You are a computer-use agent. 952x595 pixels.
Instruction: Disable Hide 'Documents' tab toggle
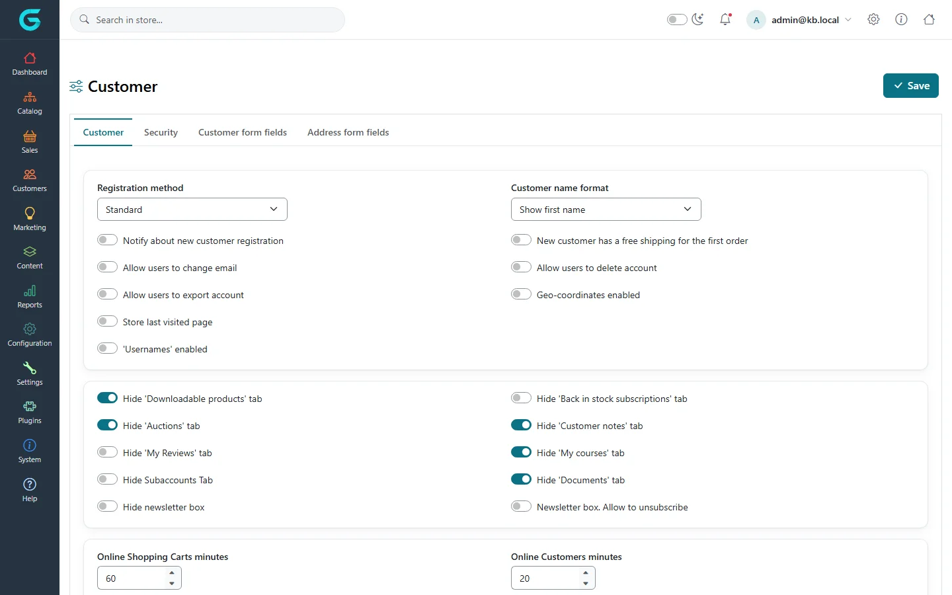tap(521, 479)
